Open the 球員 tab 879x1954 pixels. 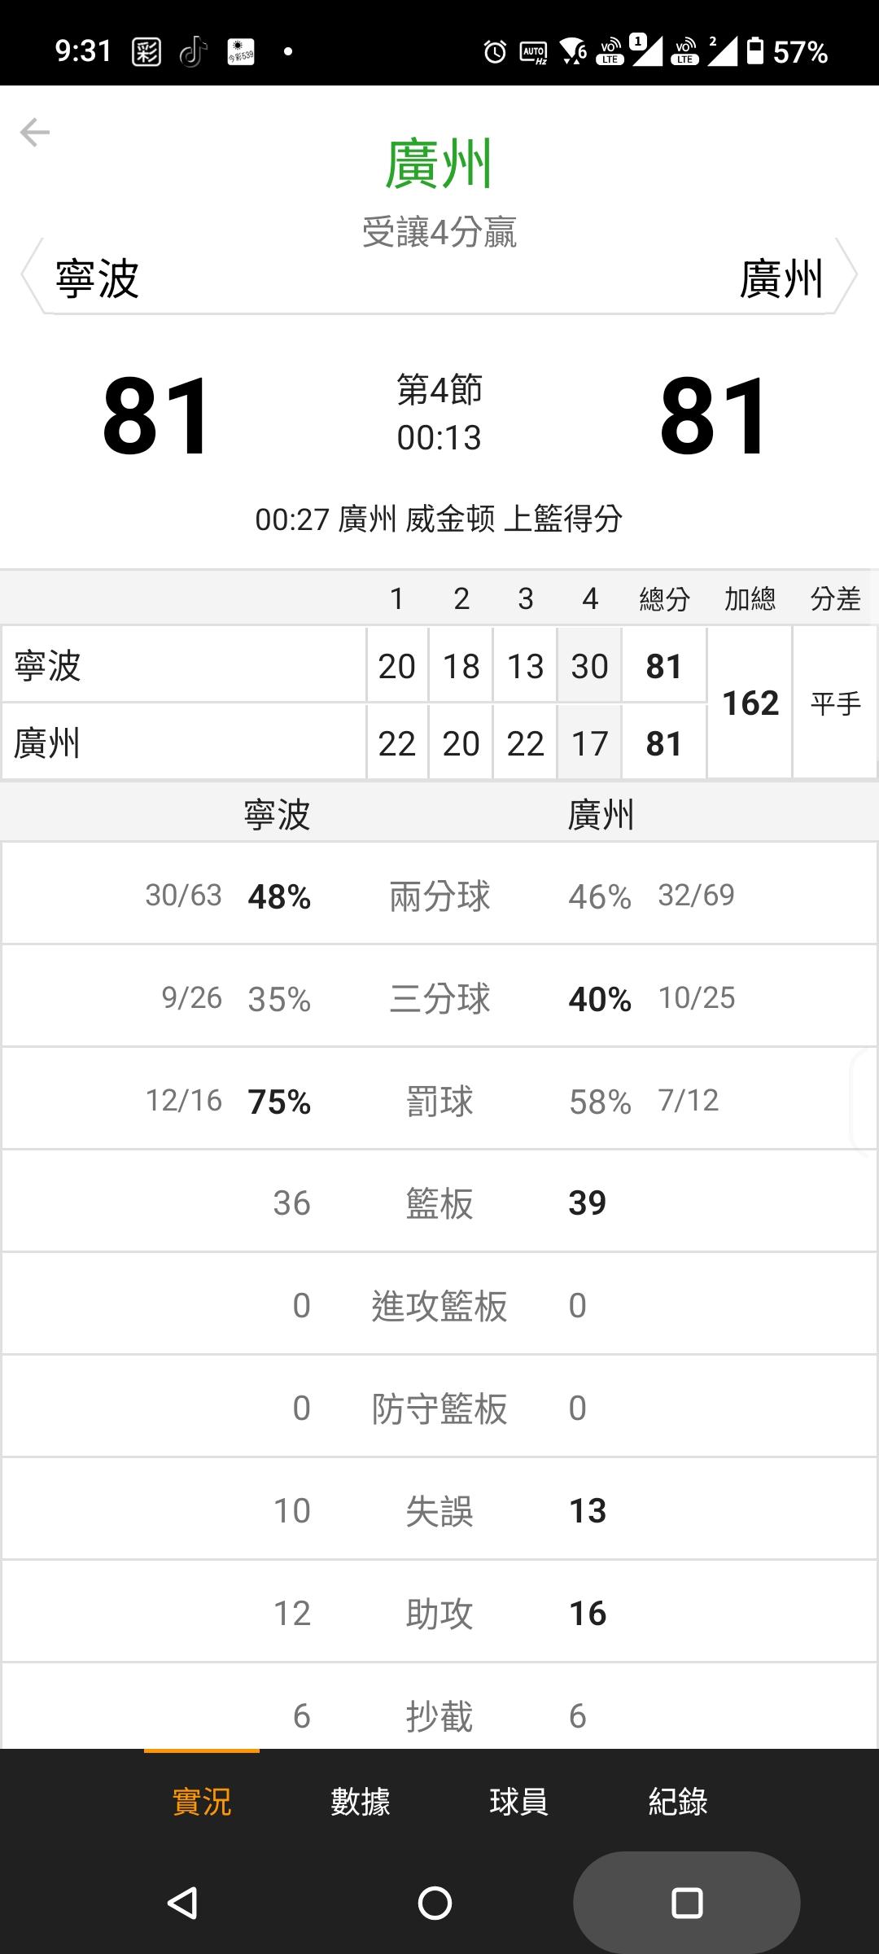pyautogui.click(x=518, y=1801)
